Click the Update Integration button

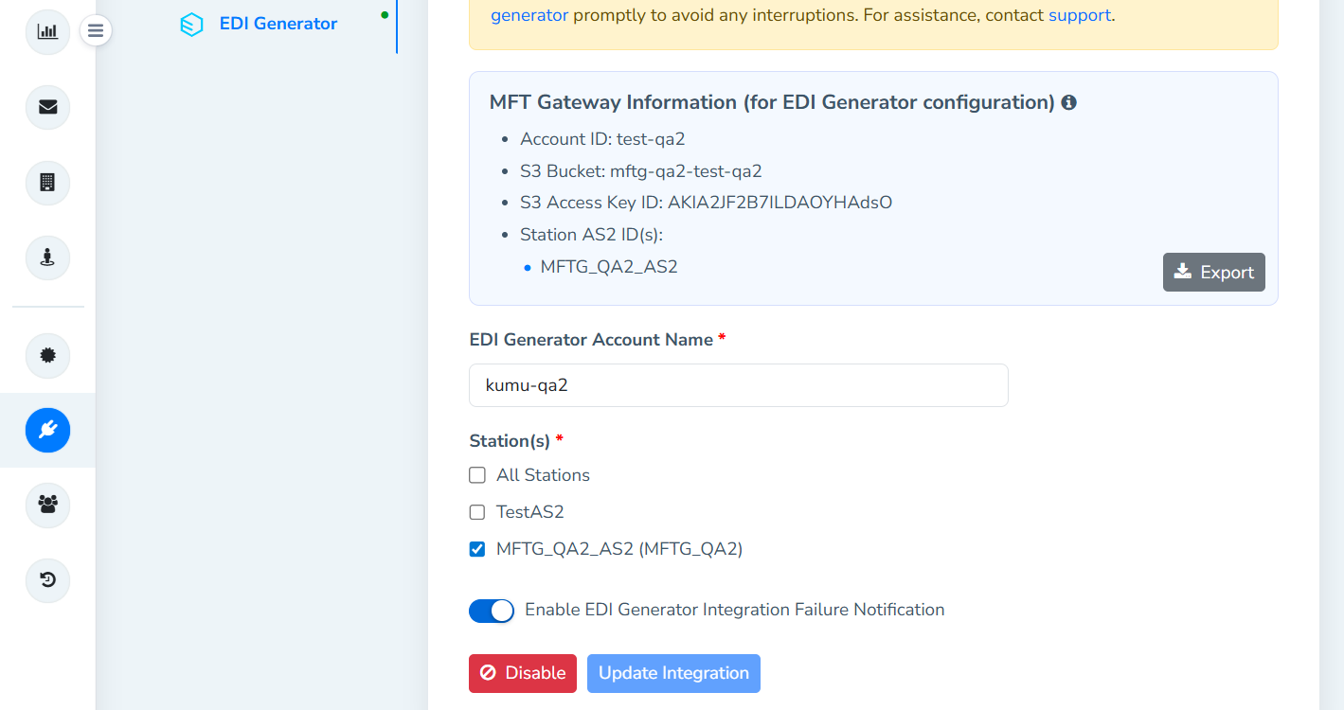pyautogui.click(x=673, y=673)
